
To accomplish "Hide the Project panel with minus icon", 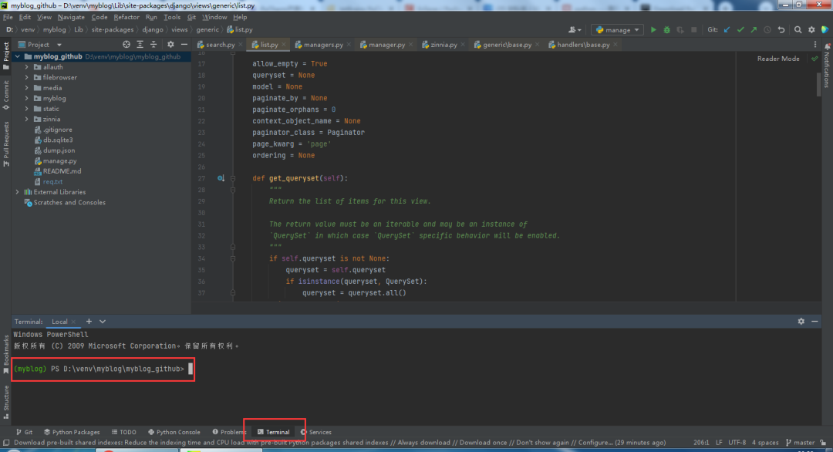I will [x=184, y=45].
